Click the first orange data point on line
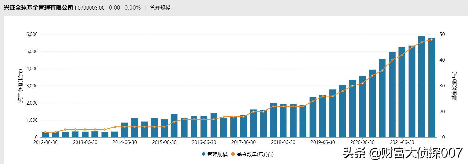 click(45, 132)
